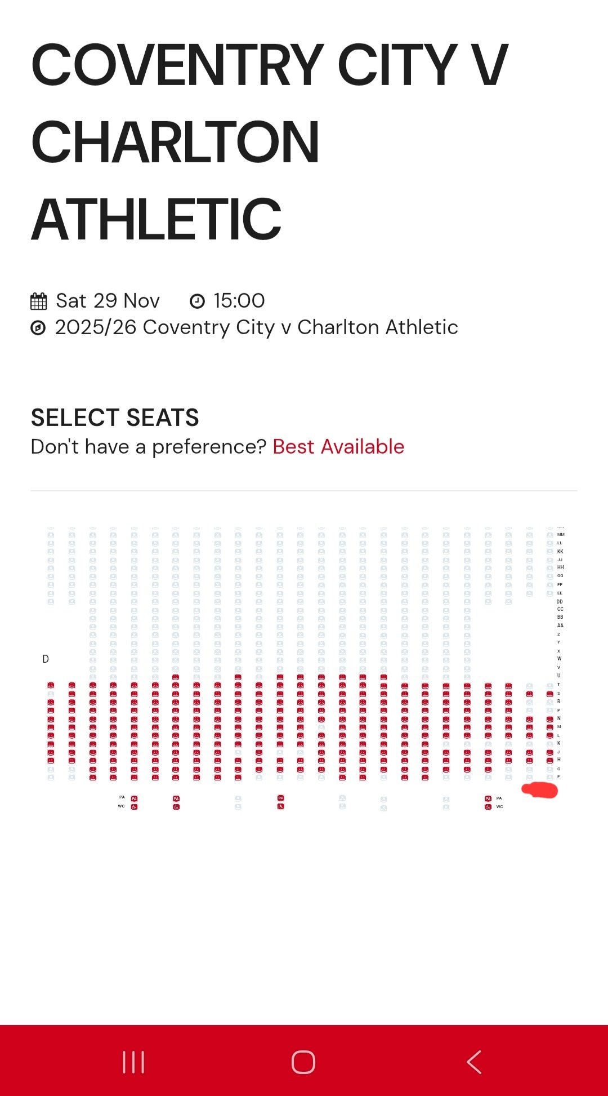This screenshot has width=608, height=1096.
Task: Select the leftmost red seat in row T
Action: [51, 685]
